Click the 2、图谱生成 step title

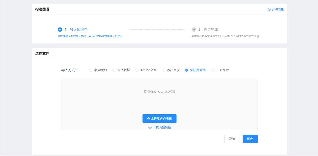click(208, 30)
